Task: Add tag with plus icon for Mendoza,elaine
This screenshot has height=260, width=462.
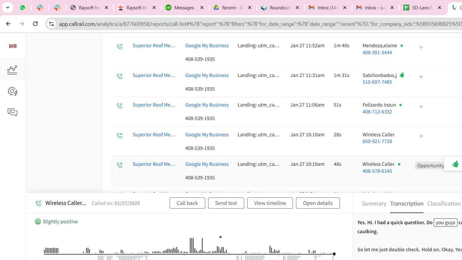Action: click(x=421, y=47)
